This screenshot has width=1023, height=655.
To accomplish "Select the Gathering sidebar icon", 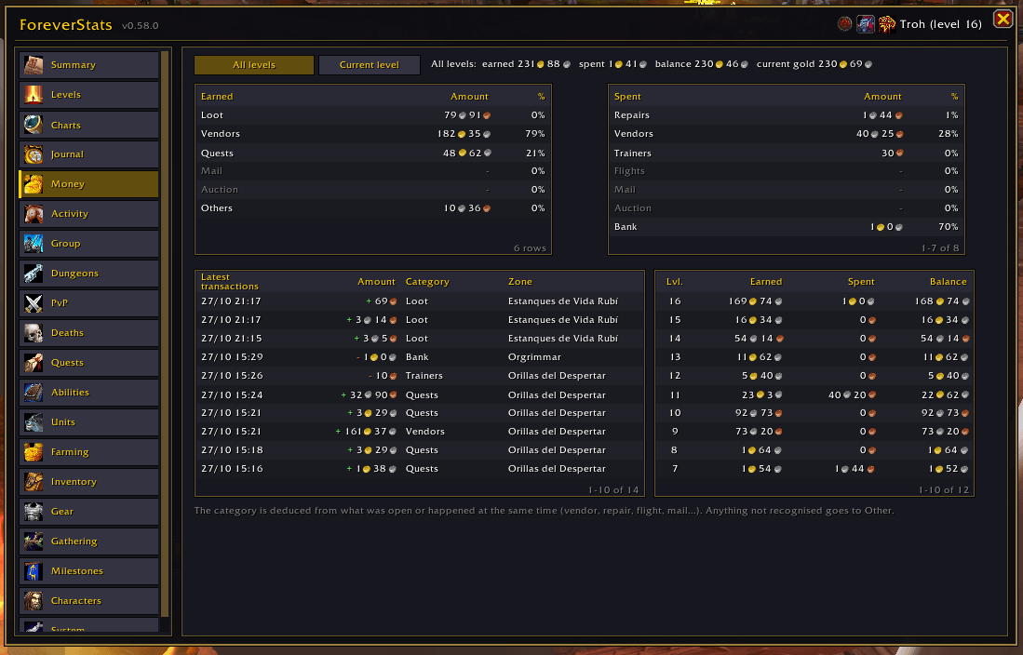I will pyautogui.click(x=34, y=541).
